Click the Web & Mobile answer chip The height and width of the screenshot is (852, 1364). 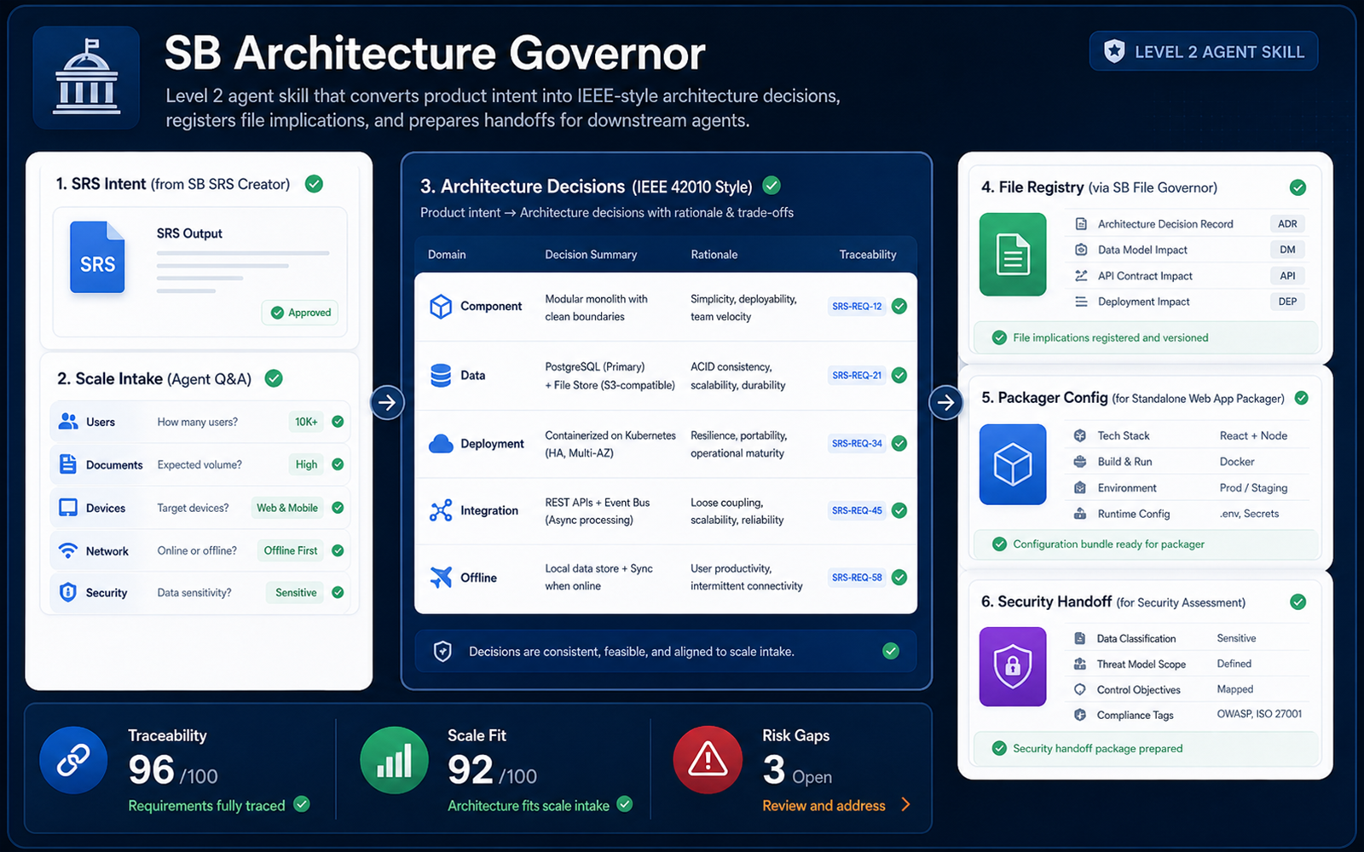tap(287, 508)
